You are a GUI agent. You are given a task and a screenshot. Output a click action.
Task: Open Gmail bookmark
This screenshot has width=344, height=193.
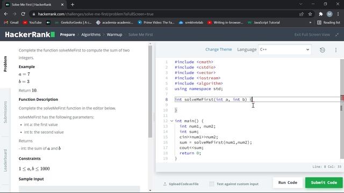[x=11, y=23]
